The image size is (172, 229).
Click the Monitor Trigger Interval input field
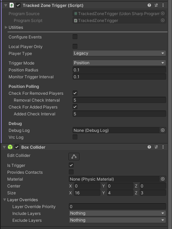click(119, 77)
